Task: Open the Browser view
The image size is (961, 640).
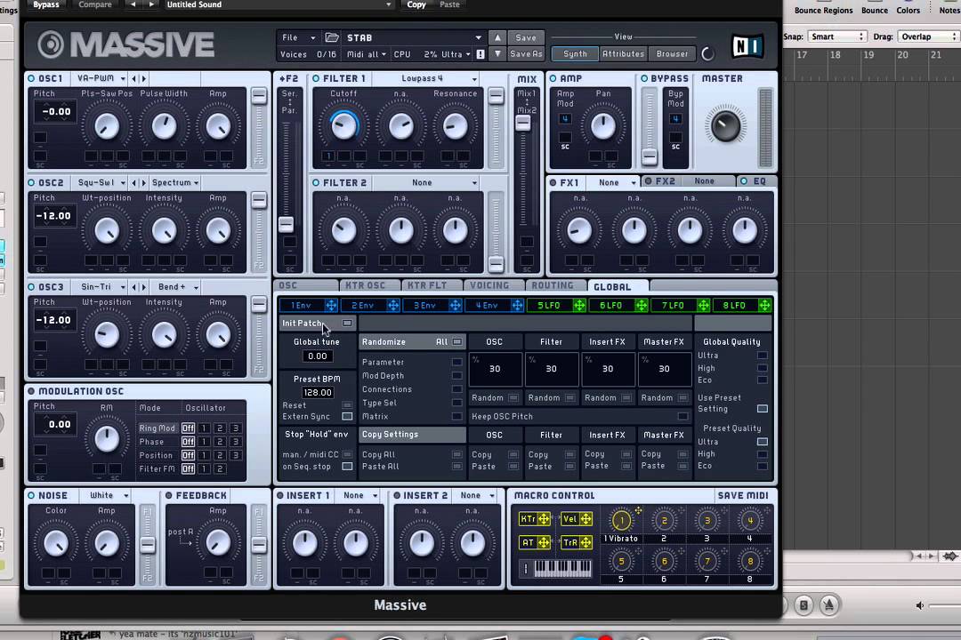Action: click(x=673, y=54)
